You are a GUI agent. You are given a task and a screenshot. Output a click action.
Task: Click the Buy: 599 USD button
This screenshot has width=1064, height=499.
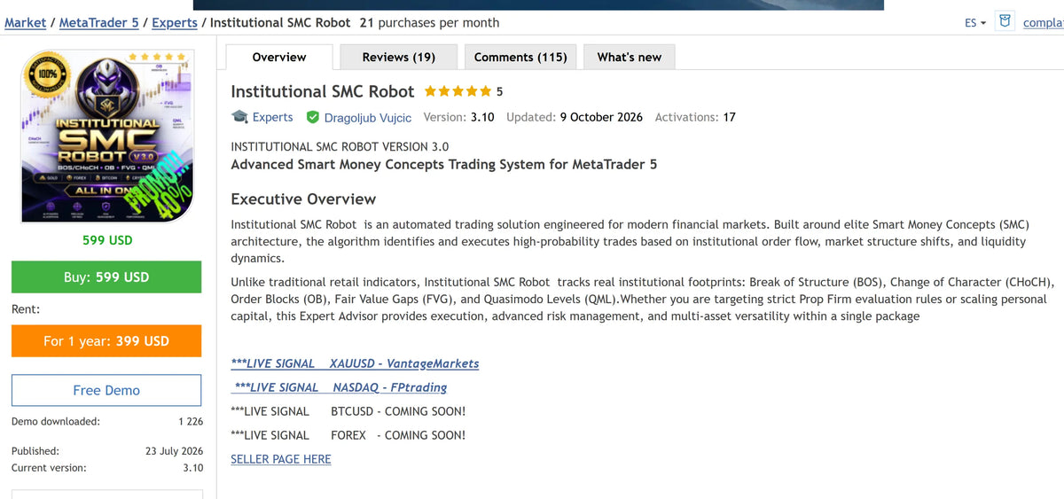(106, 277)
